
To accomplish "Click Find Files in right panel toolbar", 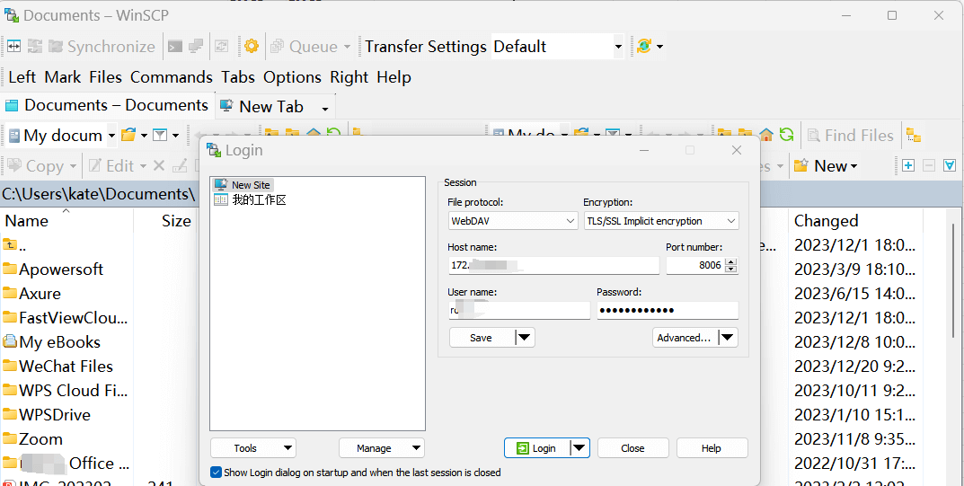I will [x=850, y=135].
